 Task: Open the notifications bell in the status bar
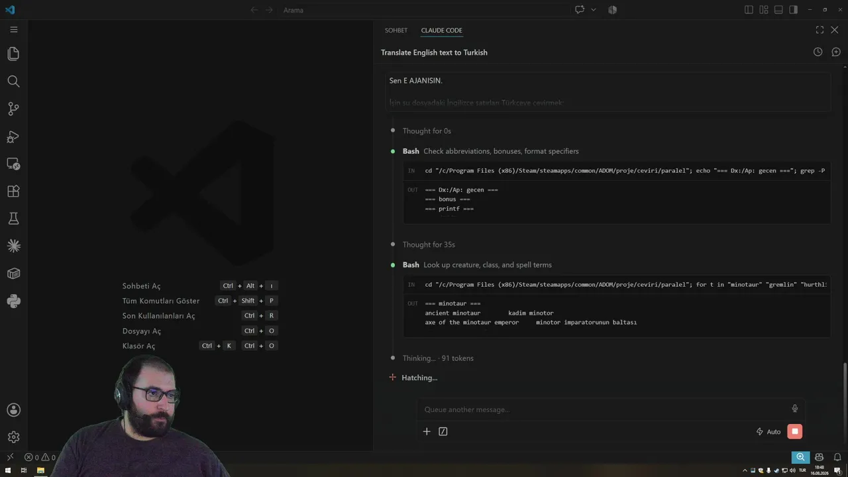point(837,457)
